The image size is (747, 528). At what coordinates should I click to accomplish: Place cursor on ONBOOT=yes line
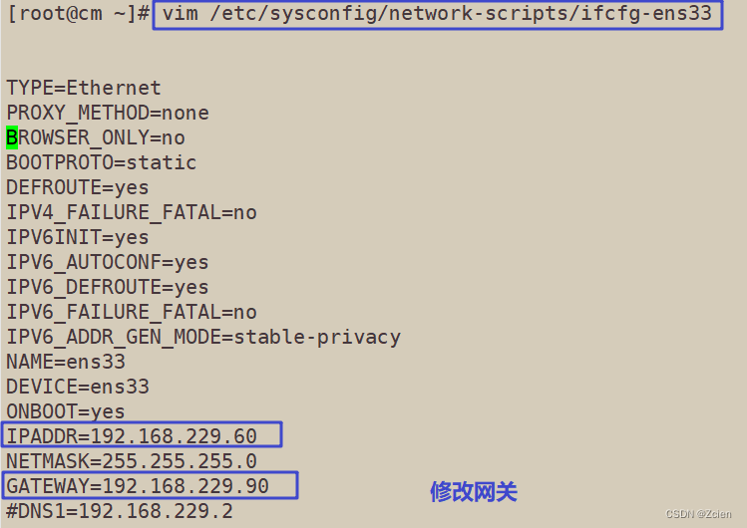coord(66,411)
